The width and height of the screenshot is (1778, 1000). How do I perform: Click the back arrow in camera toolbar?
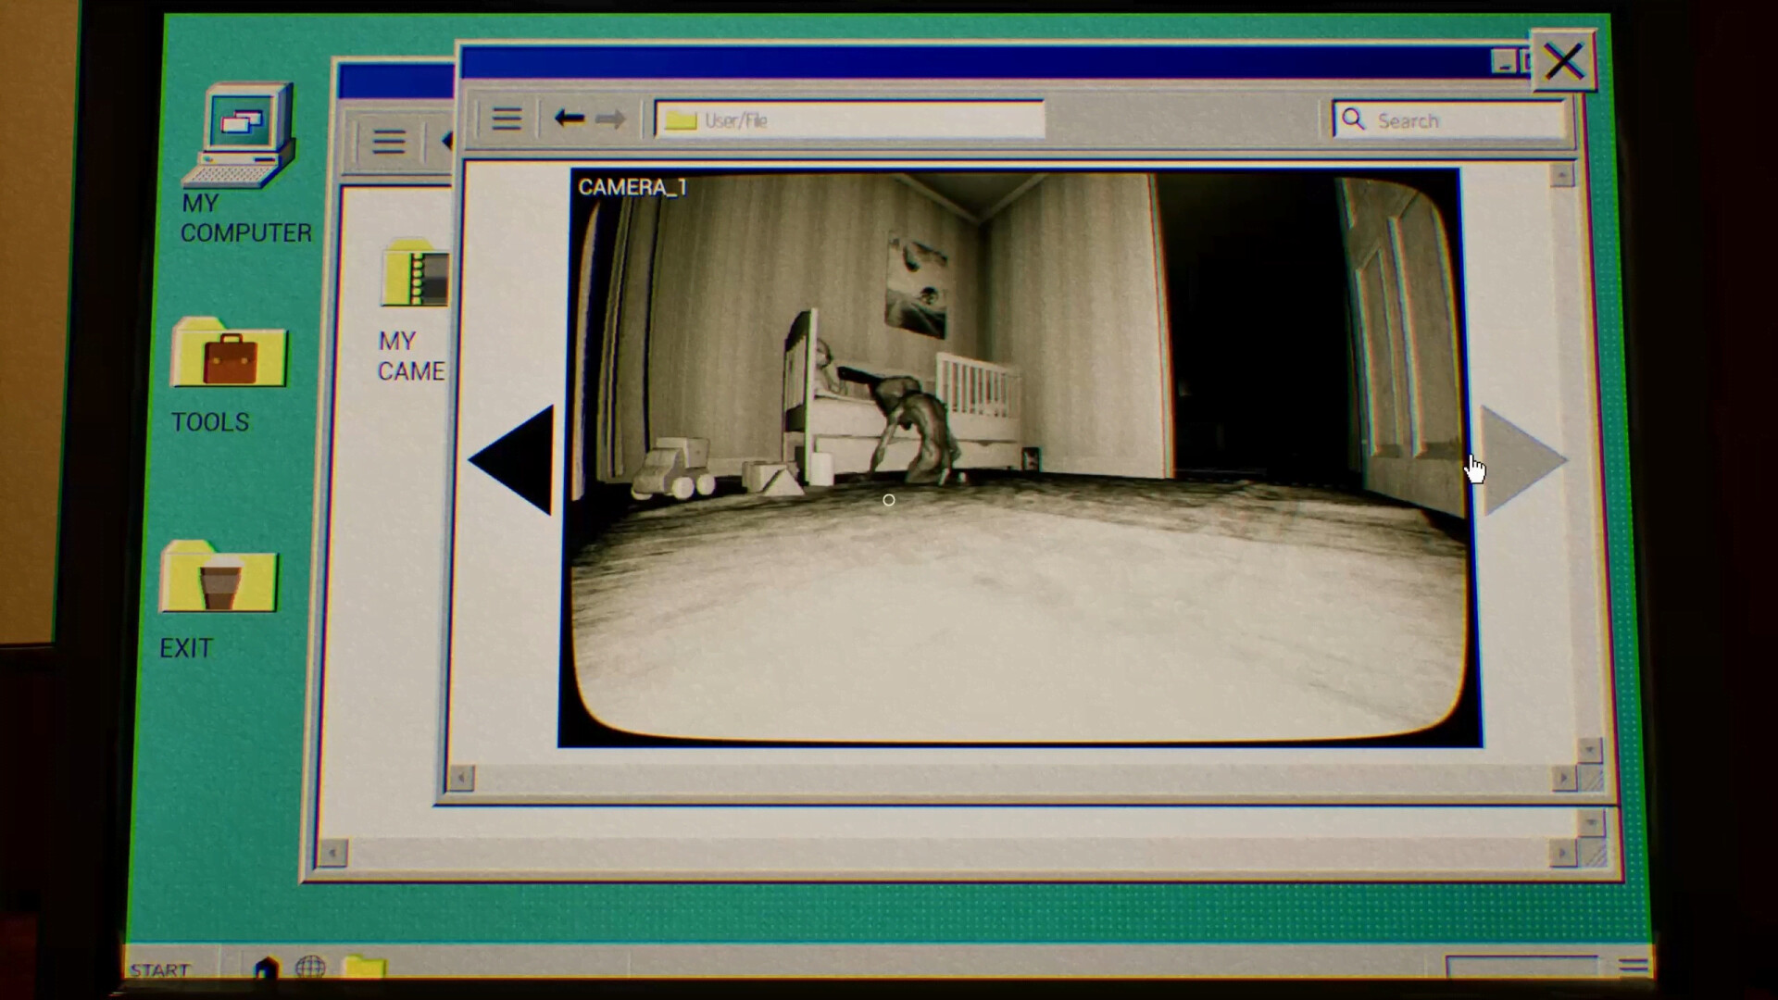point(569,119)
